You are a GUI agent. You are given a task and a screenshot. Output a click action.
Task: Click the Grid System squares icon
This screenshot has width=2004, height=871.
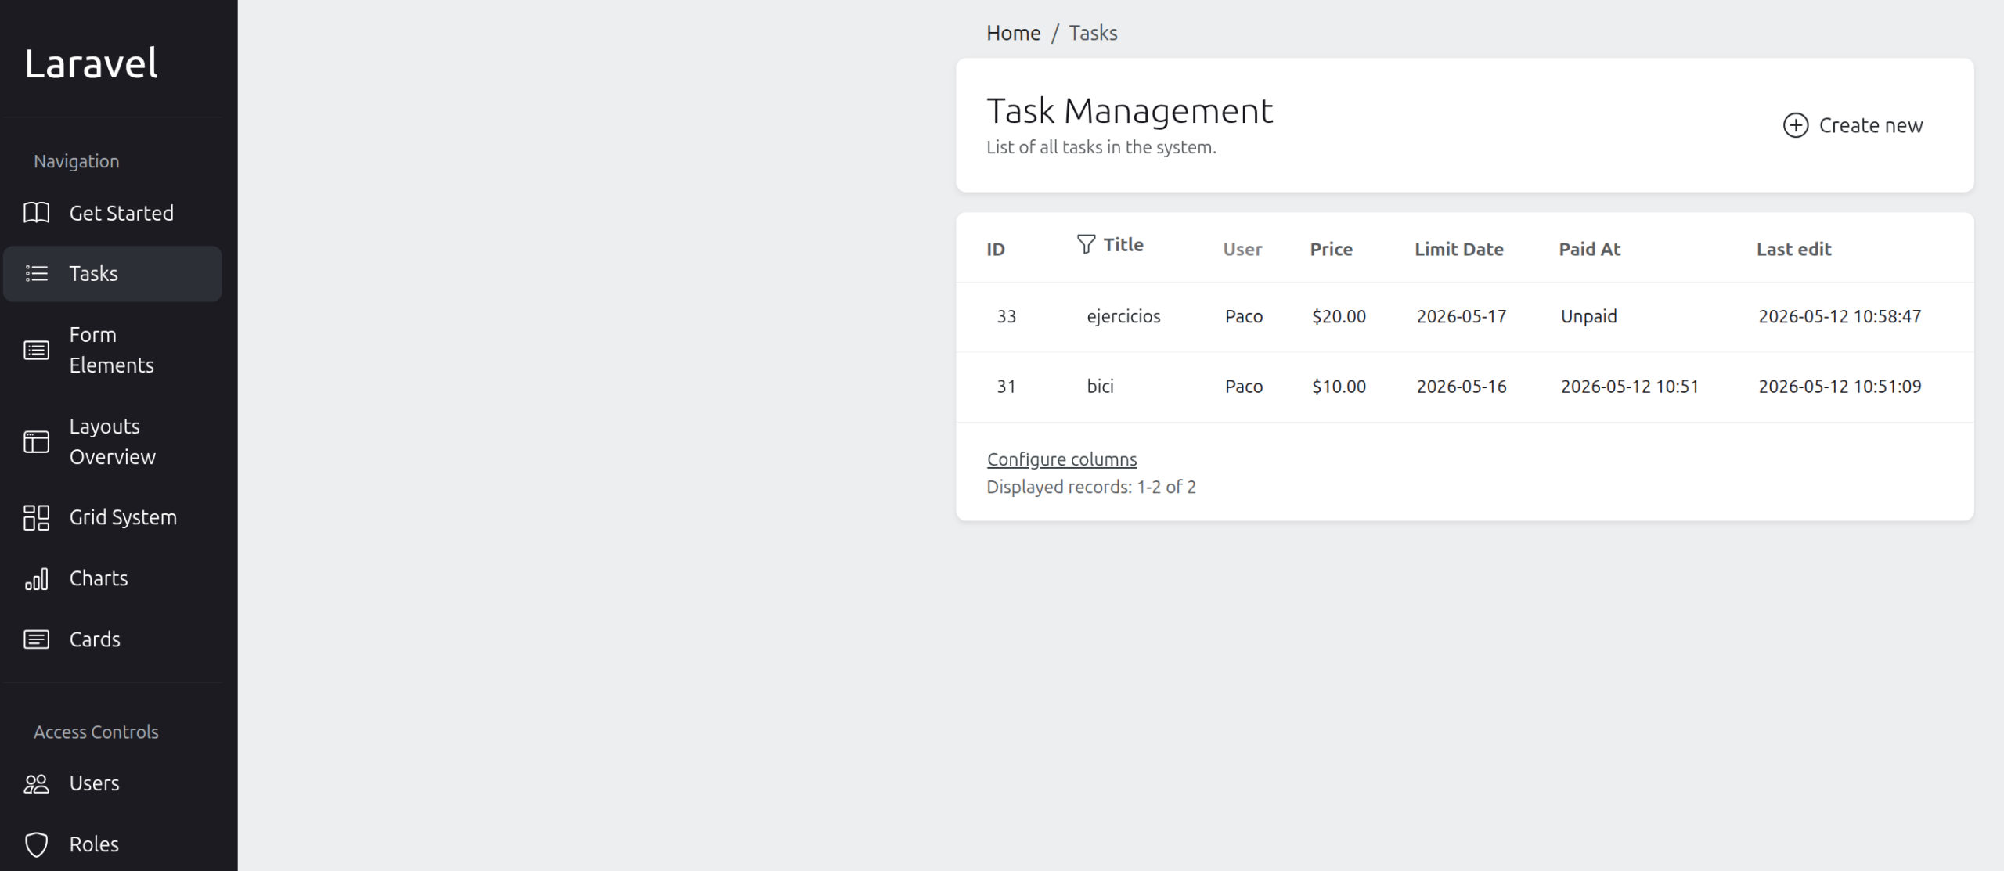(x=36, y=517)
